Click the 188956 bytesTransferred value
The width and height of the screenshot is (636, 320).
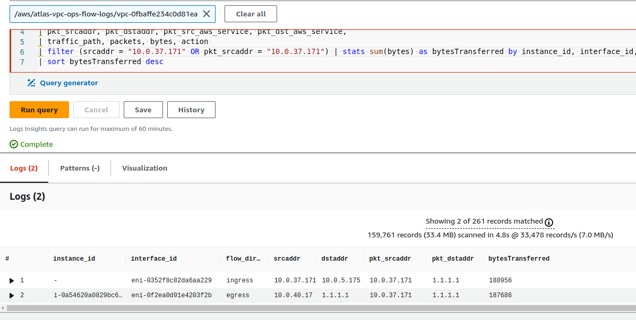pos(500,280)
